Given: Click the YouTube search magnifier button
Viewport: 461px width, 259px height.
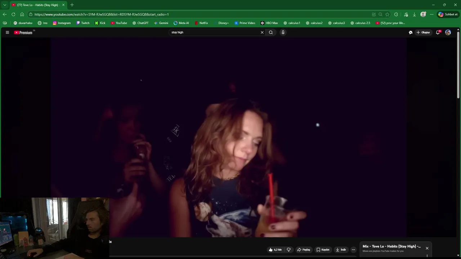Looking at the screenshot, I should click(271, 32).
